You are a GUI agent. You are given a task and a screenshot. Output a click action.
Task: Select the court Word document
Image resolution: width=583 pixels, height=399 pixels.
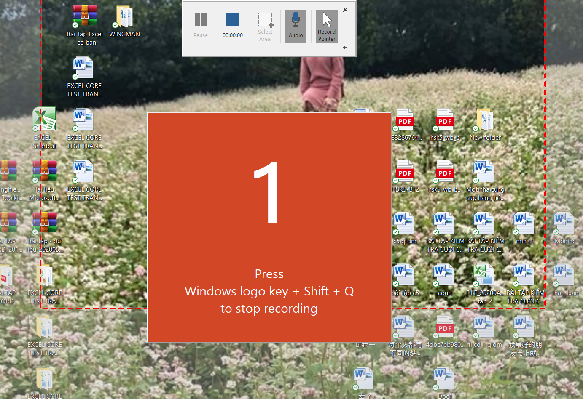coord(445,280)
